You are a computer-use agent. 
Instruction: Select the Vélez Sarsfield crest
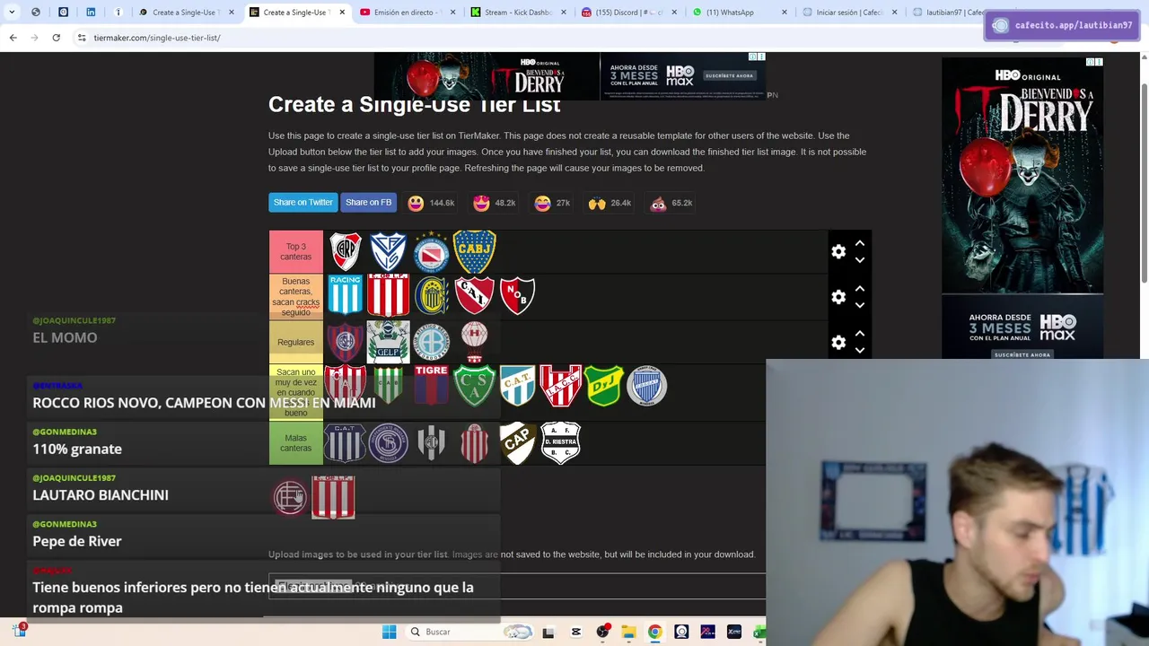tap(388, 252)
